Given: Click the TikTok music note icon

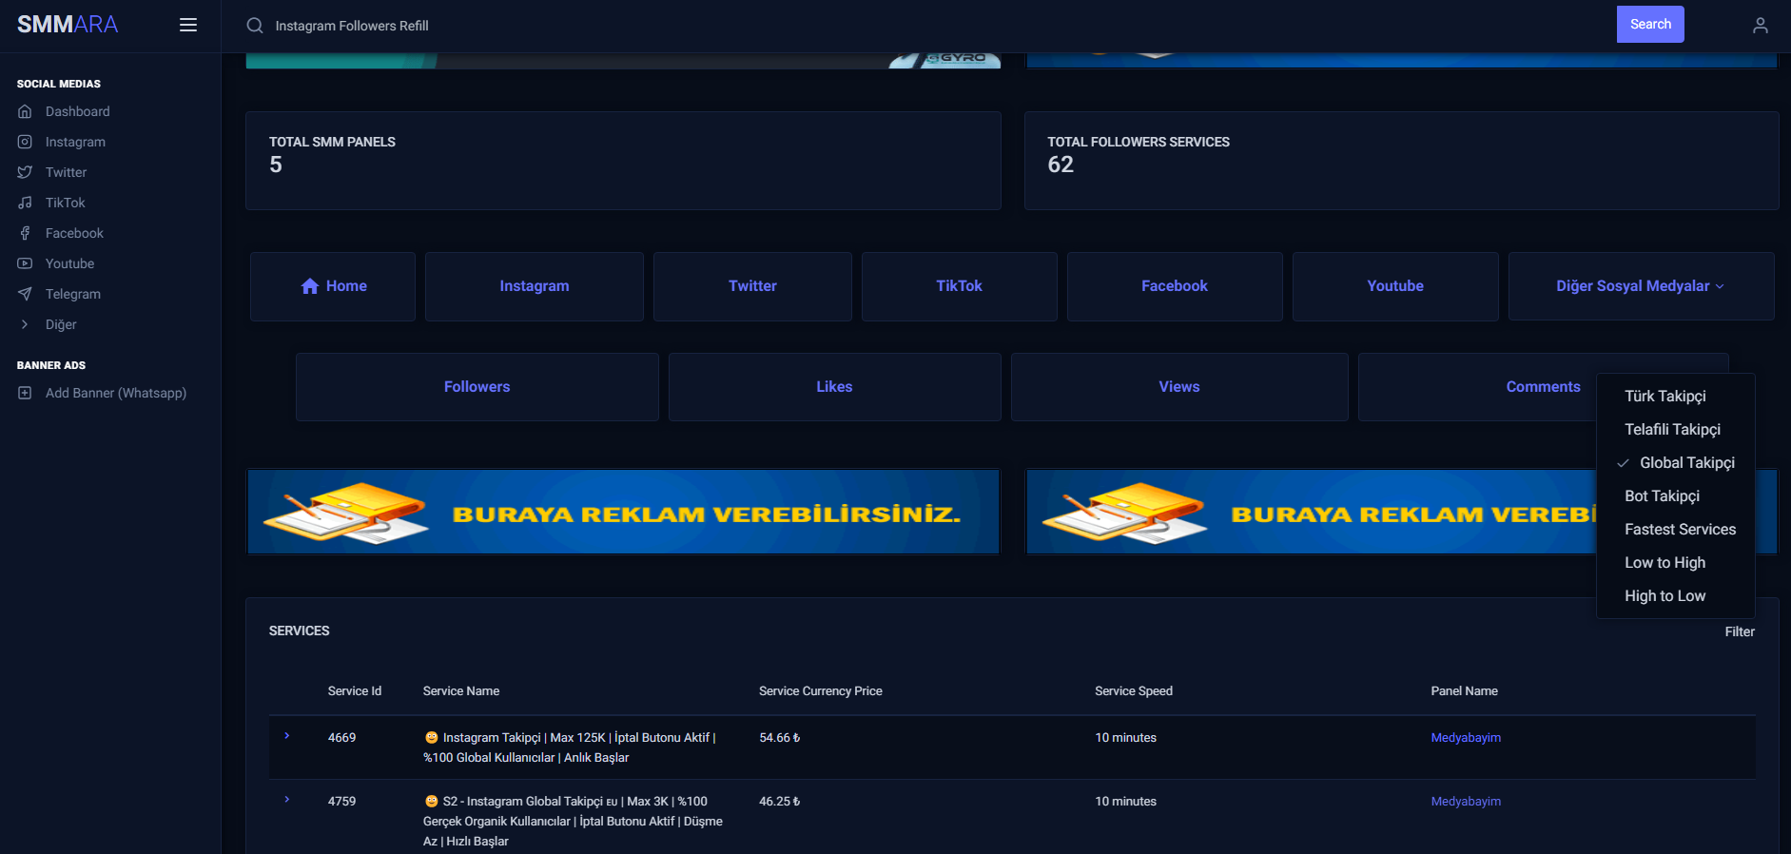Looking at the screenshot, I should [25, 203].
